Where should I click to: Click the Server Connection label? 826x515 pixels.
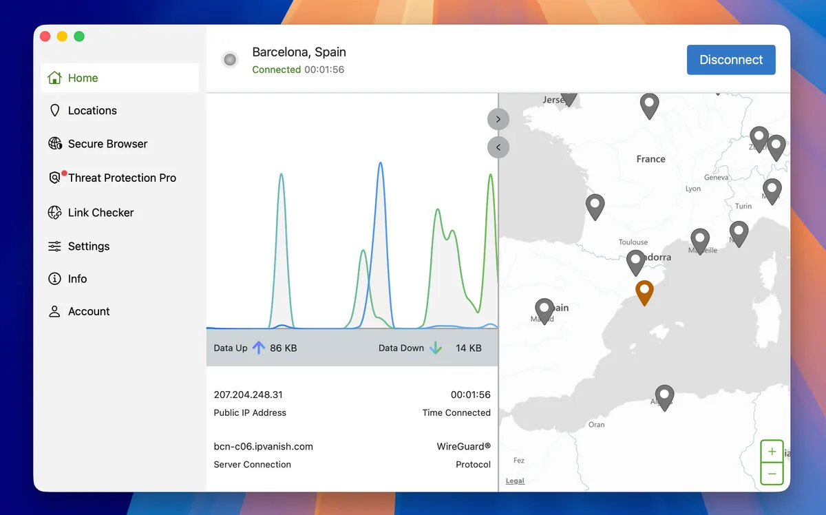point(253,464)
